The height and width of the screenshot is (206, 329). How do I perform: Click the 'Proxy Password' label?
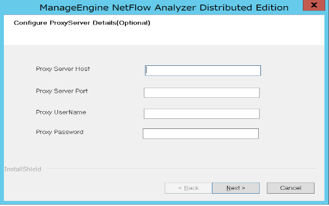tap(60, 132)
